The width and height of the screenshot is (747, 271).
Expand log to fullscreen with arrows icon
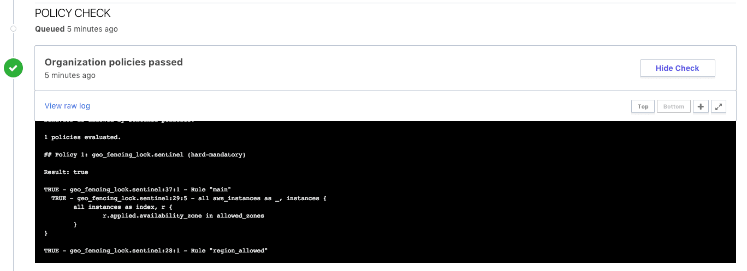[x=719, y=106]
